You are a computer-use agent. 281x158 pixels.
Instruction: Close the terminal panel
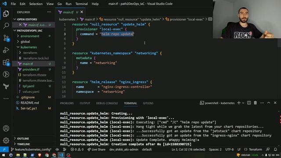[x=275, y=103]
